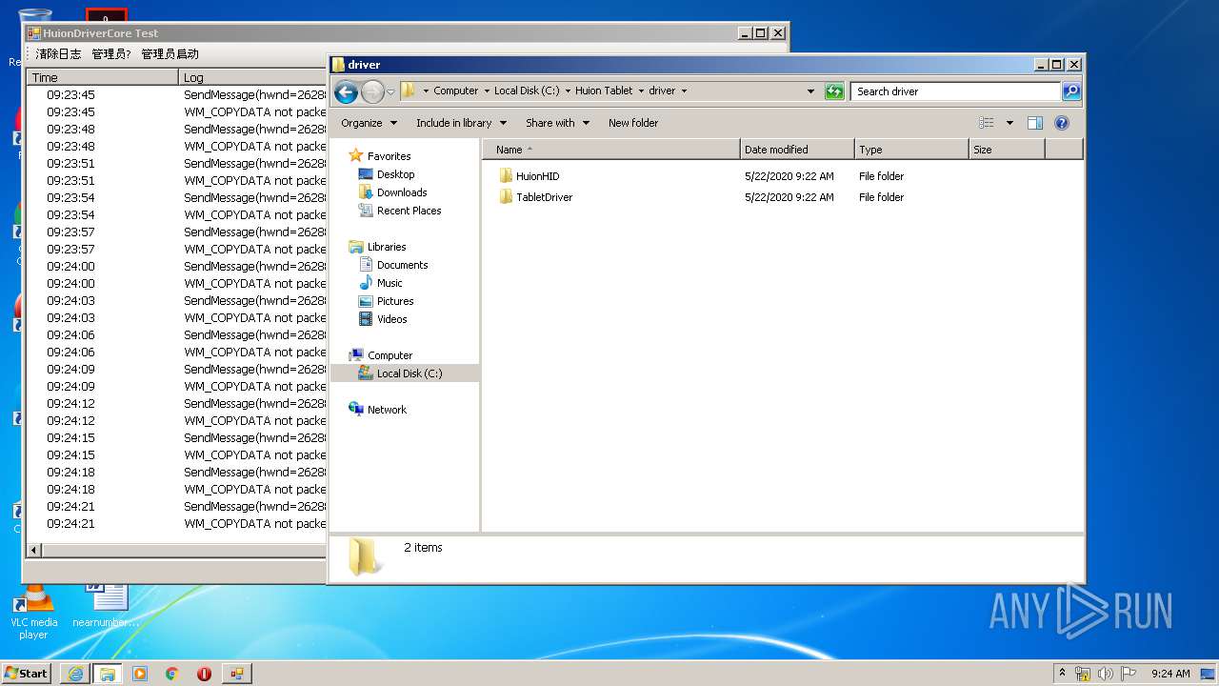Maximize the HuionDriverCore Test window
This screenshot has height=686, width=1219.
[760, 33]
